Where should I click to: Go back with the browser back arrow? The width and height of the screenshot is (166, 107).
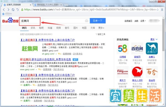tap(4, 10)
